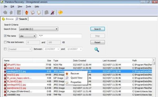Choose Properties from the context menu
The image size is (158, 97).
tap(76, 82)
